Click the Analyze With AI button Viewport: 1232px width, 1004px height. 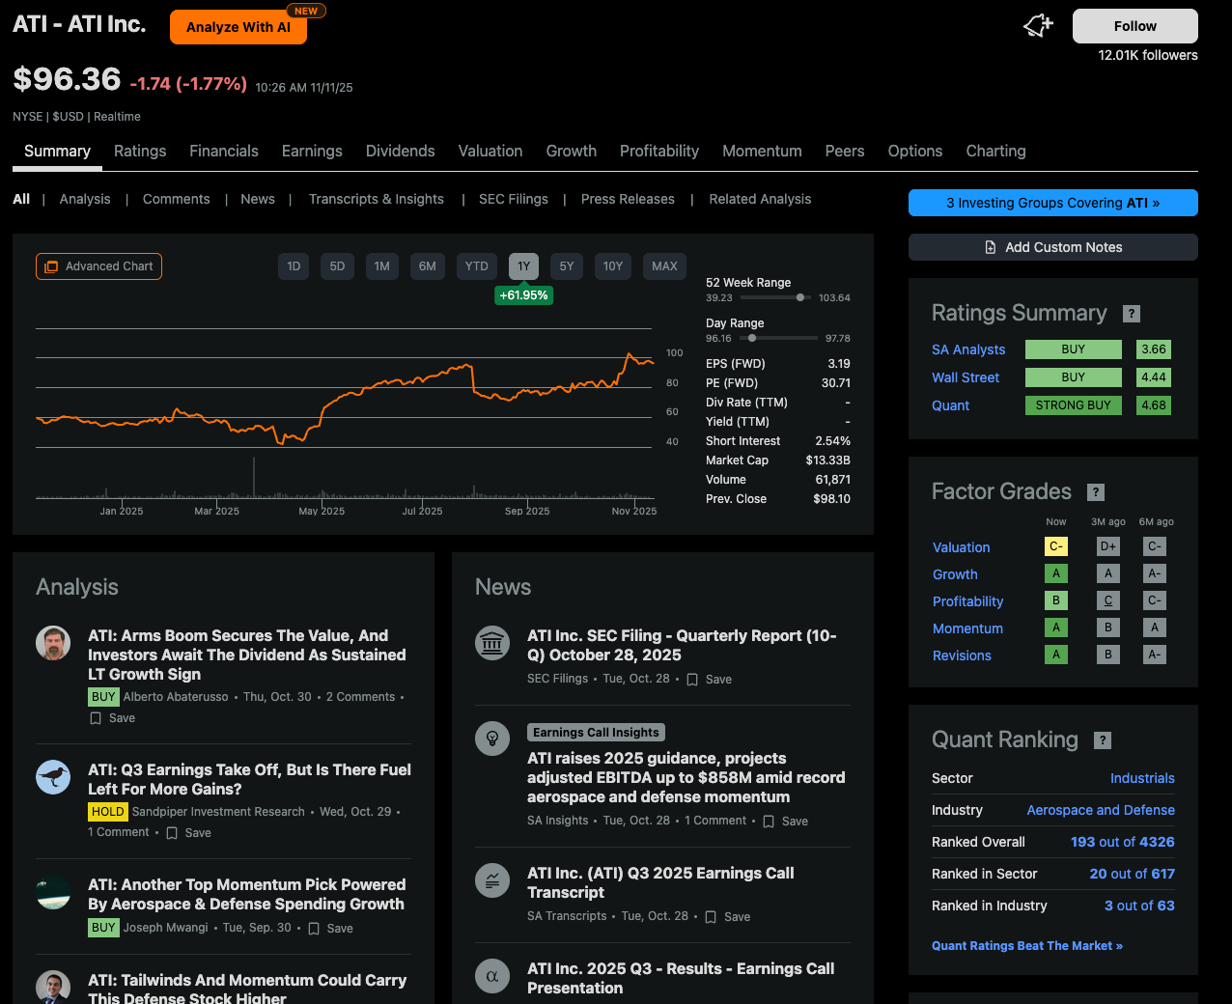[238, 27]
